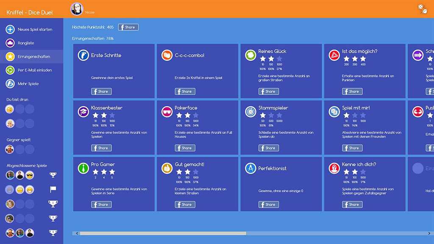Share the Pokerface achievement
This screenshot has width=434, height=244.
185,148
